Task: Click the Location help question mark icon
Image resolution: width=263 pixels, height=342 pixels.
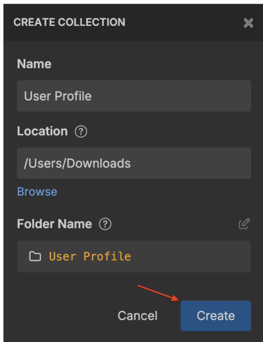Action: (81, 131)
